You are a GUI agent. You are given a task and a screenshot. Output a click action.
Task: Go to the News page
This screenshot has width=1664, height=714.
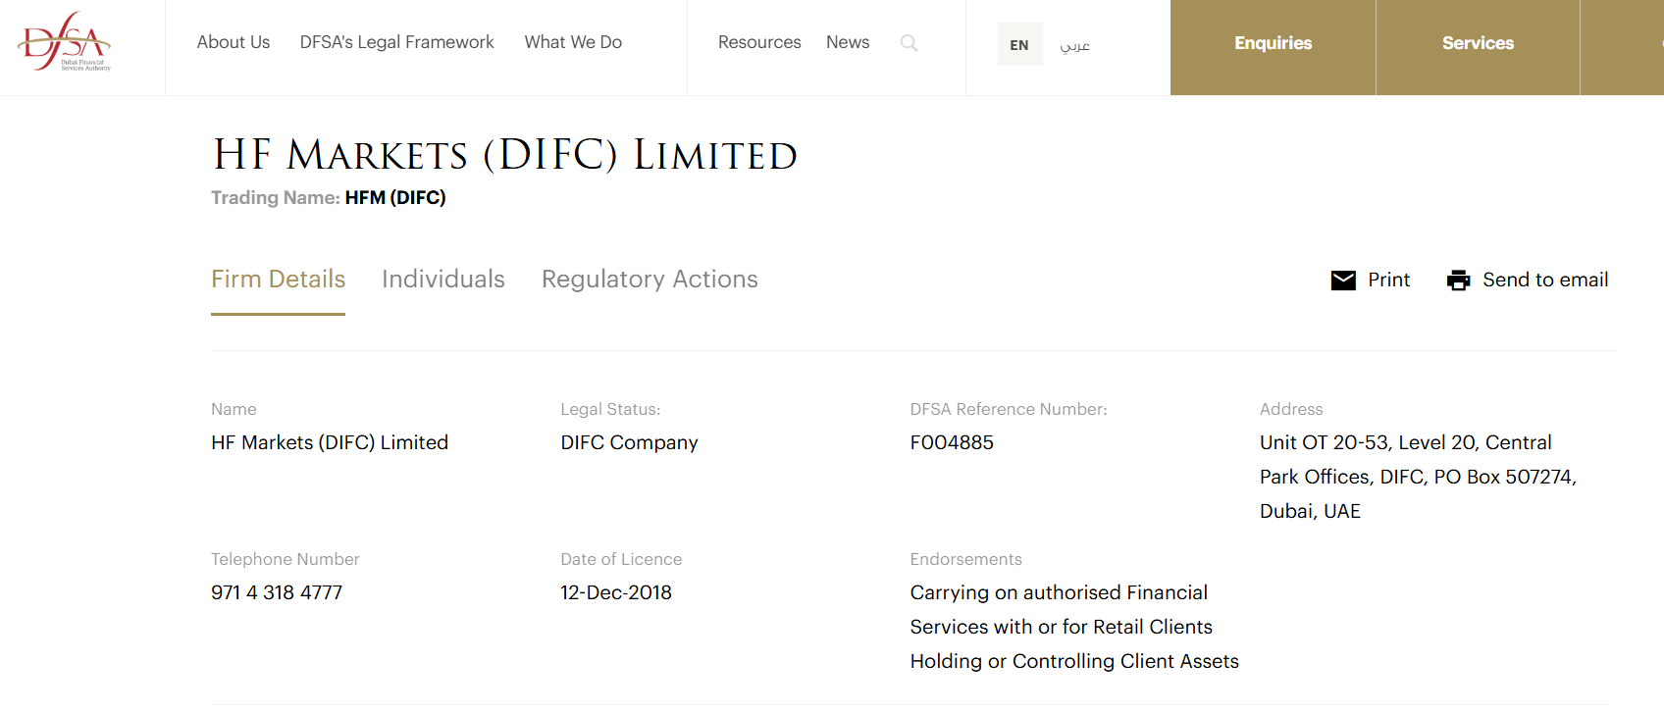848,42
